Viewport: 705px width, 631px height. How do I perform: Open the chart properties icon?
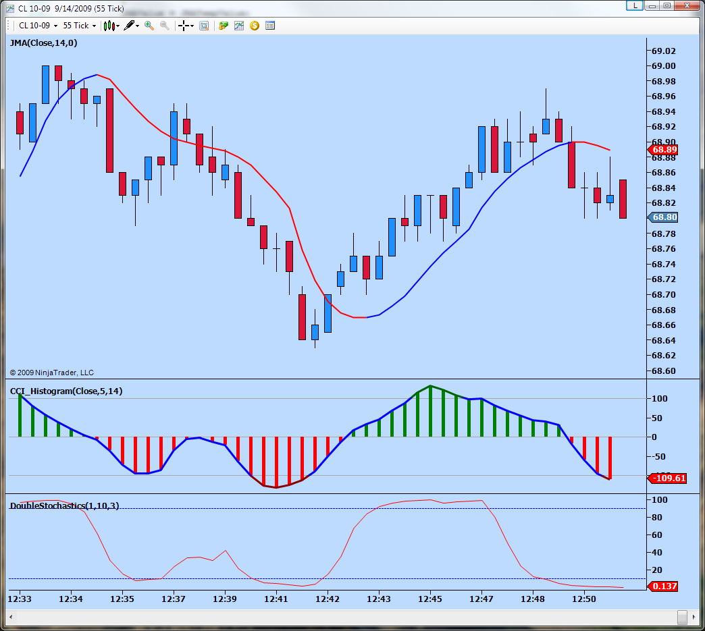pyautogui.click(x=269, y=26)
